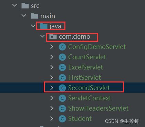Click the main folder icon
Screen dimensions: 145x127
pos(34,16)
